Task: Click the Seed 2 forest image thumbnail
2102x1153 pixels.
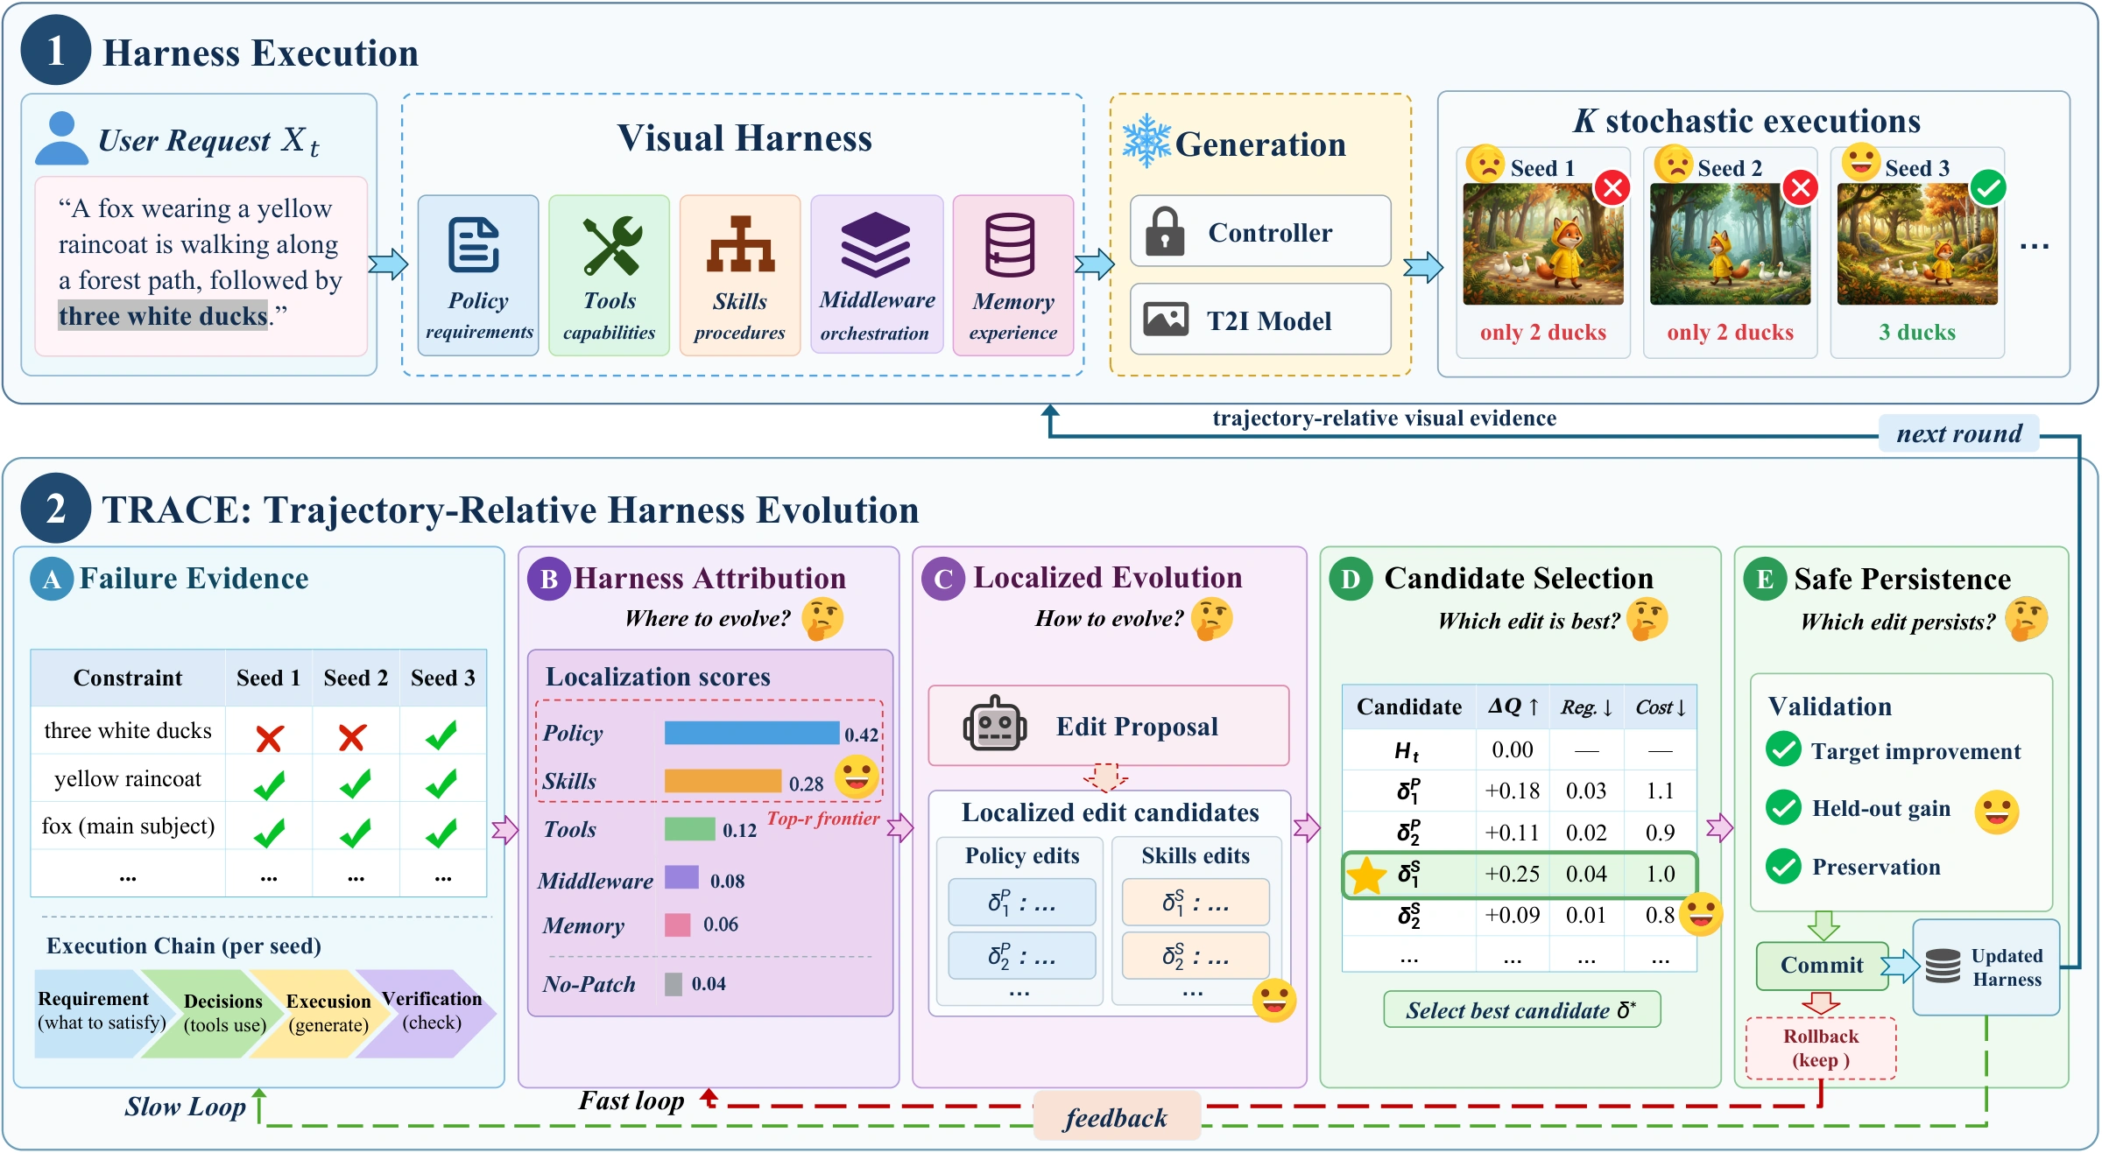Action: 1730,244
